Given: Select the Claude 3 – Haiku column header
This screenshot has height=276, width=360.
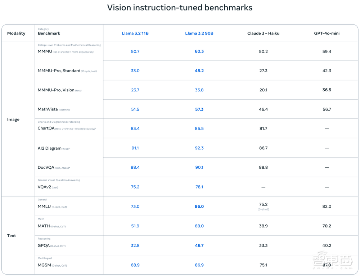Looking at the screenshot, I should click(x=263, y=33).
